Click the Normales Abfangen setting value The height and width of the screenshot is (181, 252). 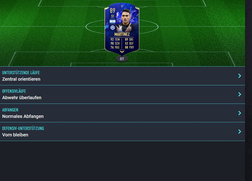23,116
